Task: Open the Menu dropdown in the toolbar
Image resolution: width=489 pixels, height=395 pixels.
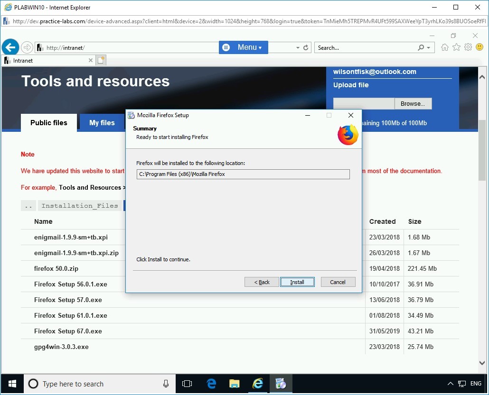Action: [x=243, y=47]
